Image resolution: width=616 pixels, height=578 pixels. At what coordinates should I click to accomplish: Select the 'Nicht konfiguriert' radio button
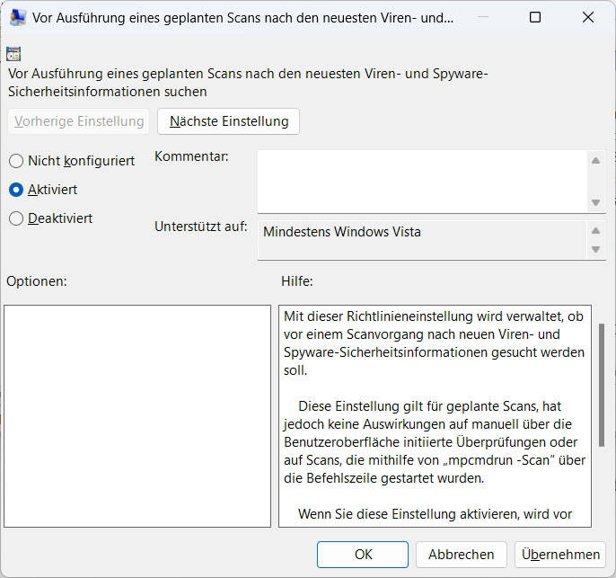click(x=16, y=161)
